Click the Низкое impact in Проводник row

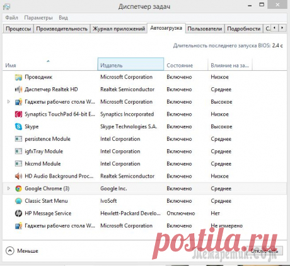click(219, 77)
